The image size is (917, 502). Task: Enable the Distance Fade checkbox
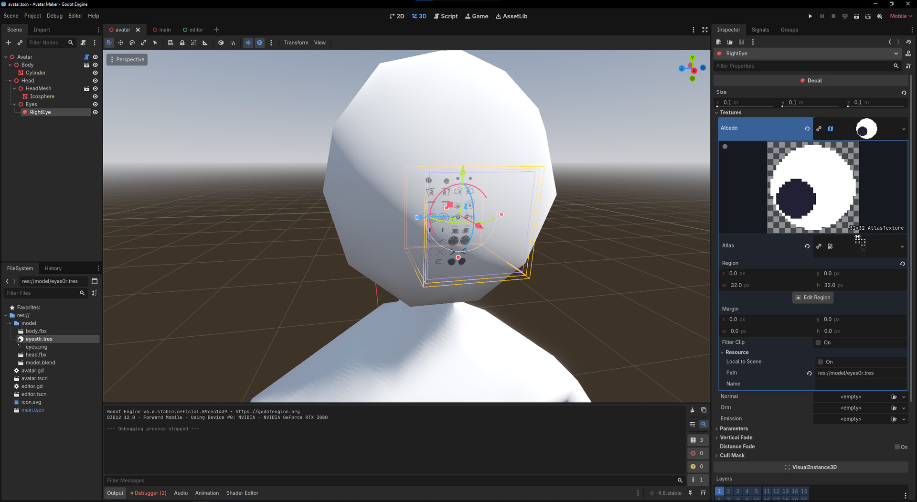pos(897,447)
